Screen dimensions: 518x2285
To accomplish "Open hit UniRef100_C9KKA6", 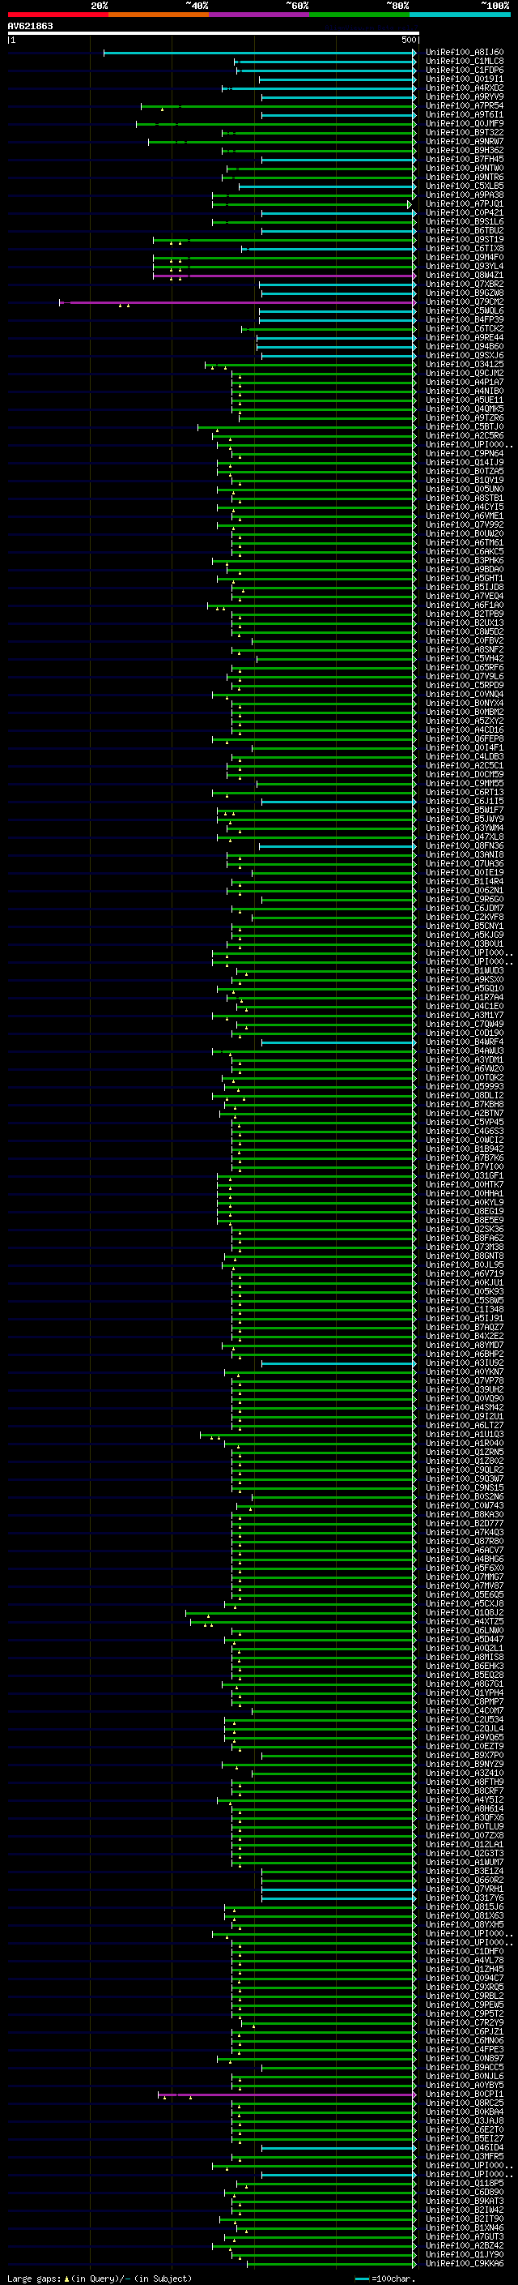I will pos(465,2263).
